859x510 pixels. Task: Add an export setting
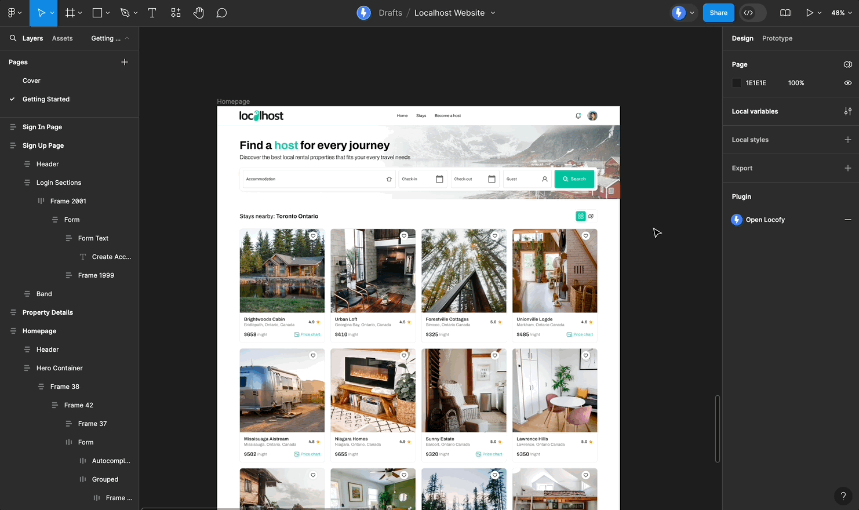848,168
